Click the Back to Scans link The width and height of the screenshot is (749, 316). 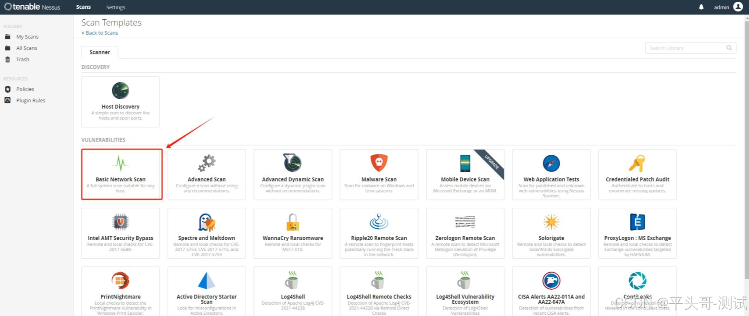100,33
